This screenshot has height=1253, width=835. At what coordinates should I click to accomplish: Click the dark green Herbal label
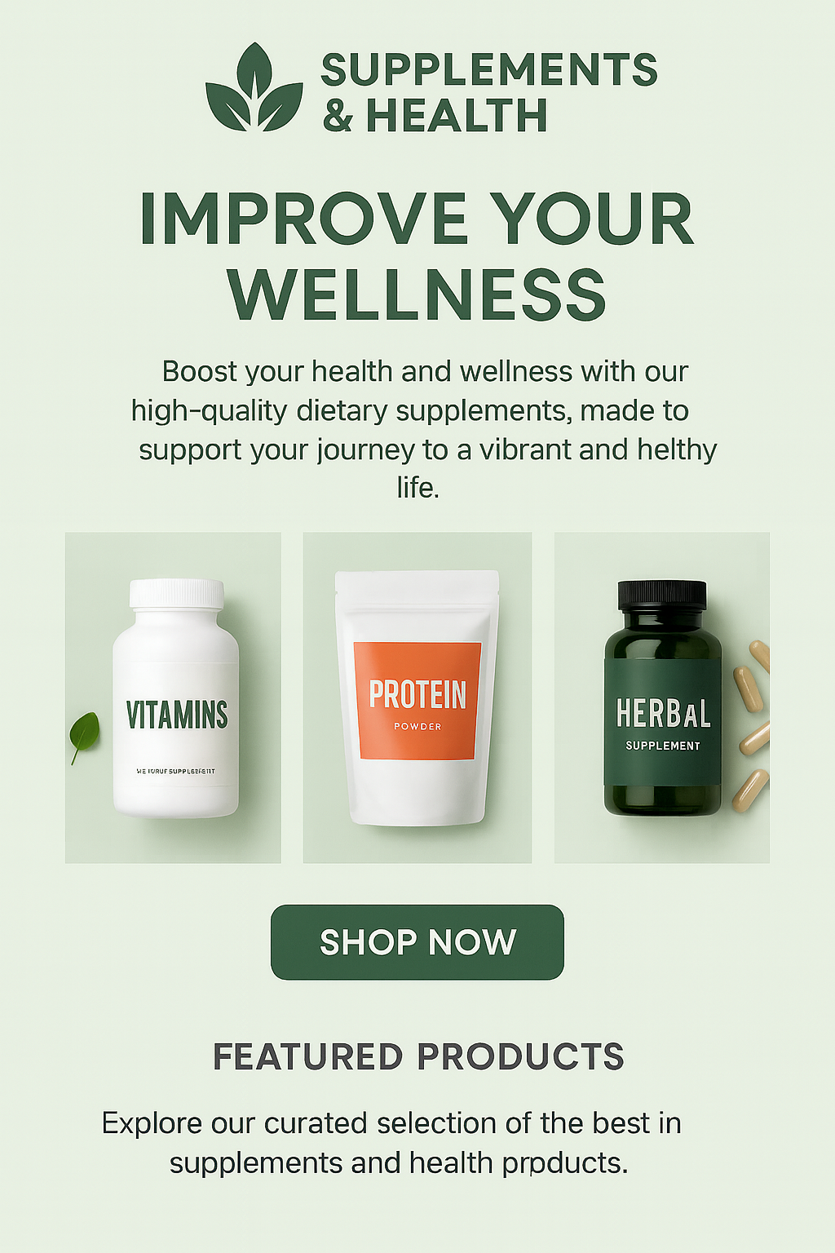tap(662, 722)
